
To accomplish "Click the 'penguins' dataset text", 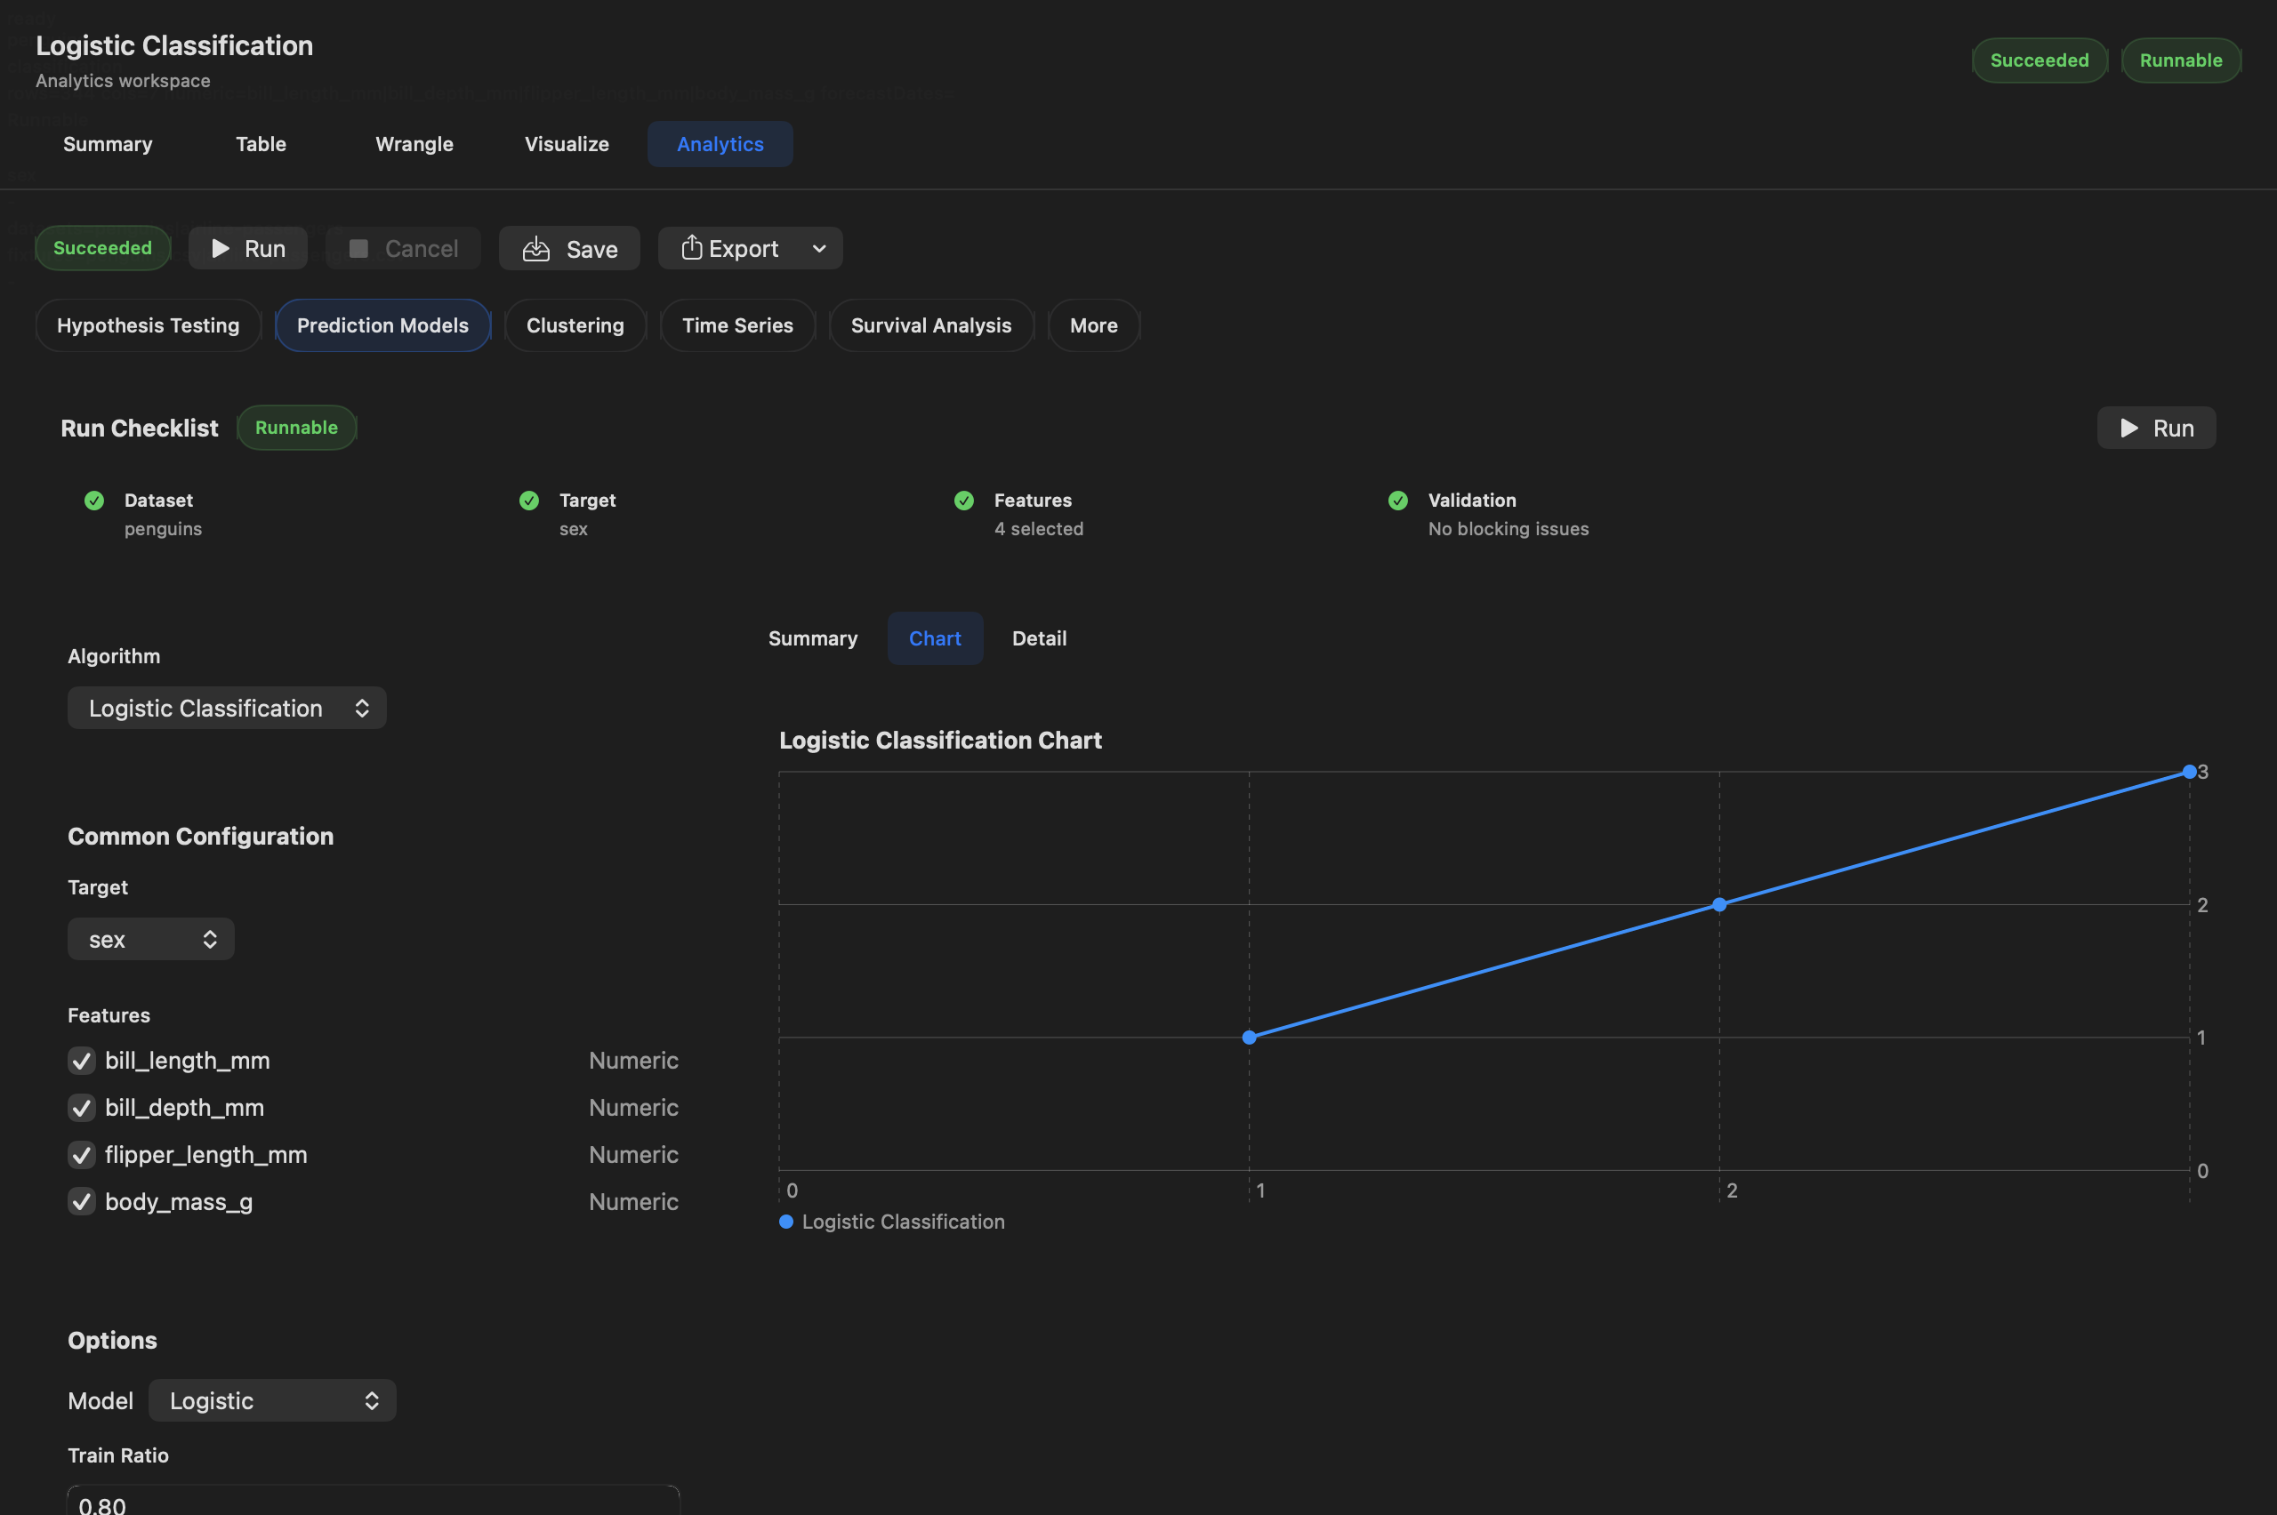I will click(164, 528).
